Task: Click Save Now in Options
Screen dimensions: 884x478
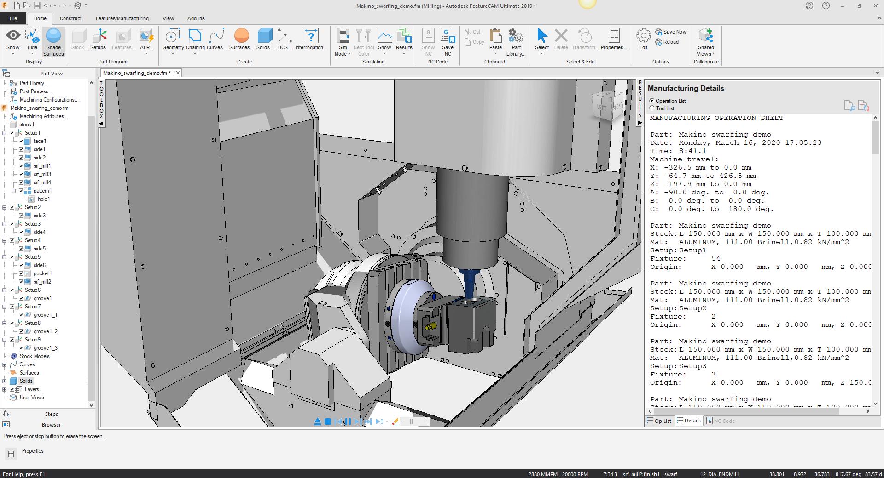Action: tap(671, 32)
